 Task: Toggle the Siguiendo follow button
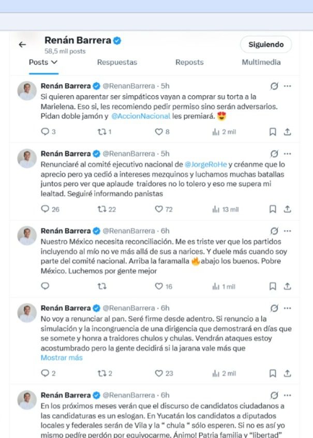266,44
